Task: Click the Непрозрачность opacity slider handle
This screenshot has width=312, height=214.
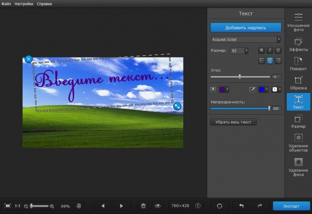Action: [269, 108]
